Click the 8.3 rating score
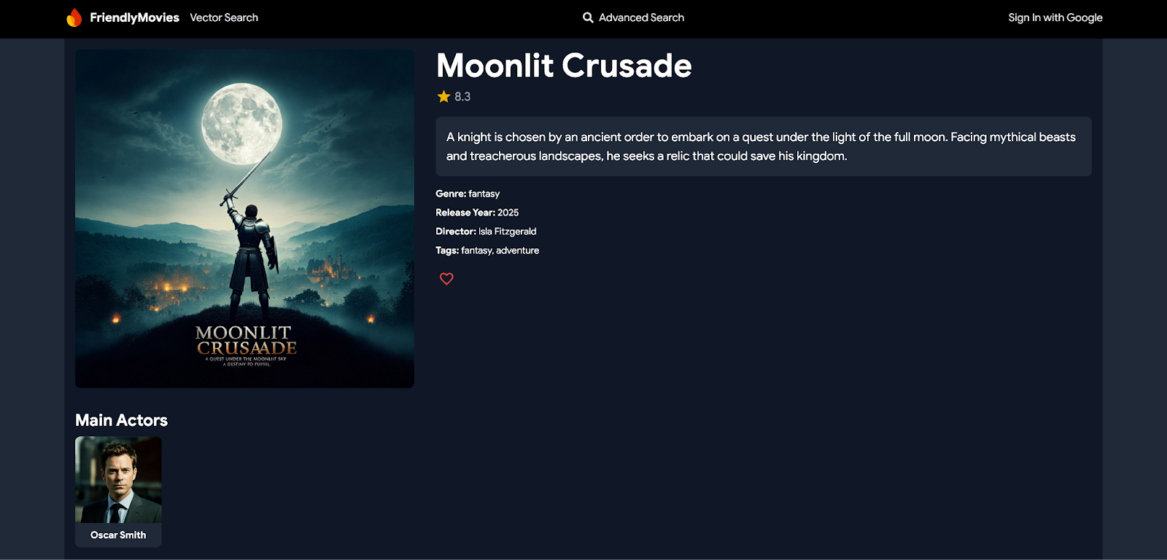Viewport: 1167px width, 560px height. (x=462, y=97)
